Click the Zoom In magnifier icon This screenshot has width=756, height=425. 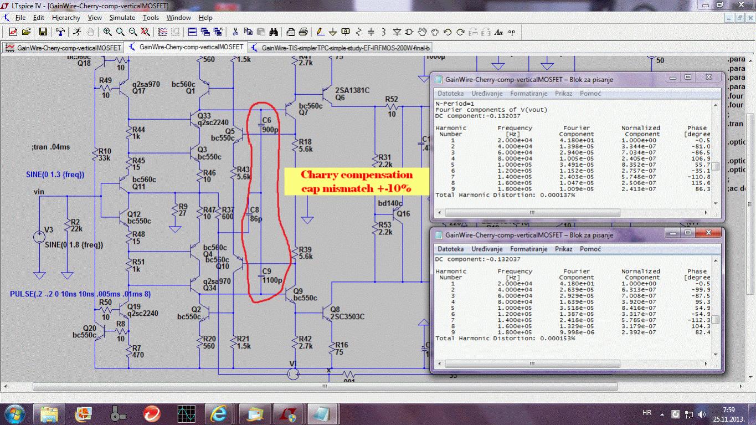pos(107,32)
